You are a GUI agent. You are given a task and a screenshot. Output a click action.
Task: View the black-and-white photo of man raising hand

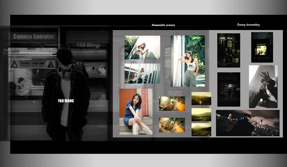[x=263, y=87]
